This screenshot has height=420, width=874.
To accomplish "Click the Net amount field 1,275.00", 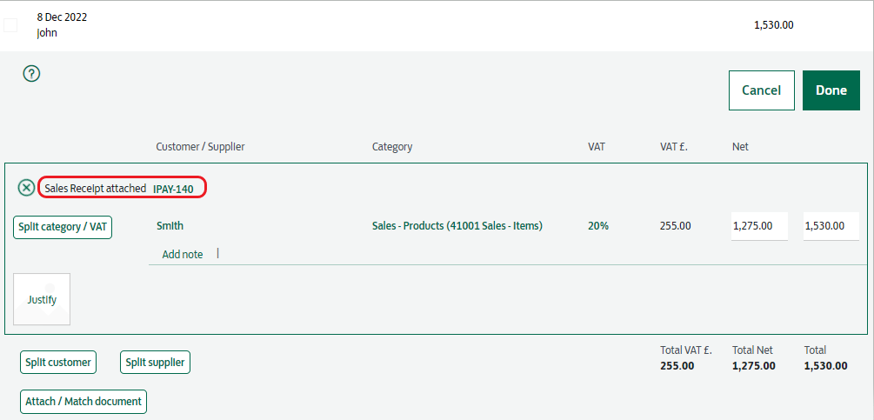I will pyautogui.click(x=759, y=226).
